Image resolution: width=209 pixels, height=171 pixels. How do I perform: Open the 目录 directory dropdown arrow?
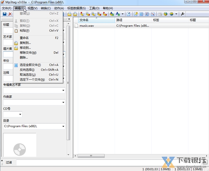pos(63,126)
